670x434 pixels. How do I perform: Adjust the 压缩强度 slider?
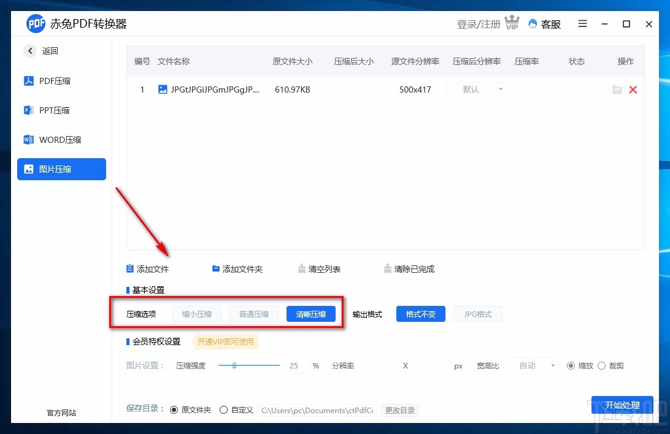(x=235, y=365)
